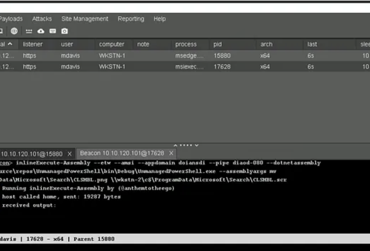Viewport: 370px width, 251px height.
Task: Click the globe icon in the toolbar
Action: pyautogui.click(x=14, y=31)
